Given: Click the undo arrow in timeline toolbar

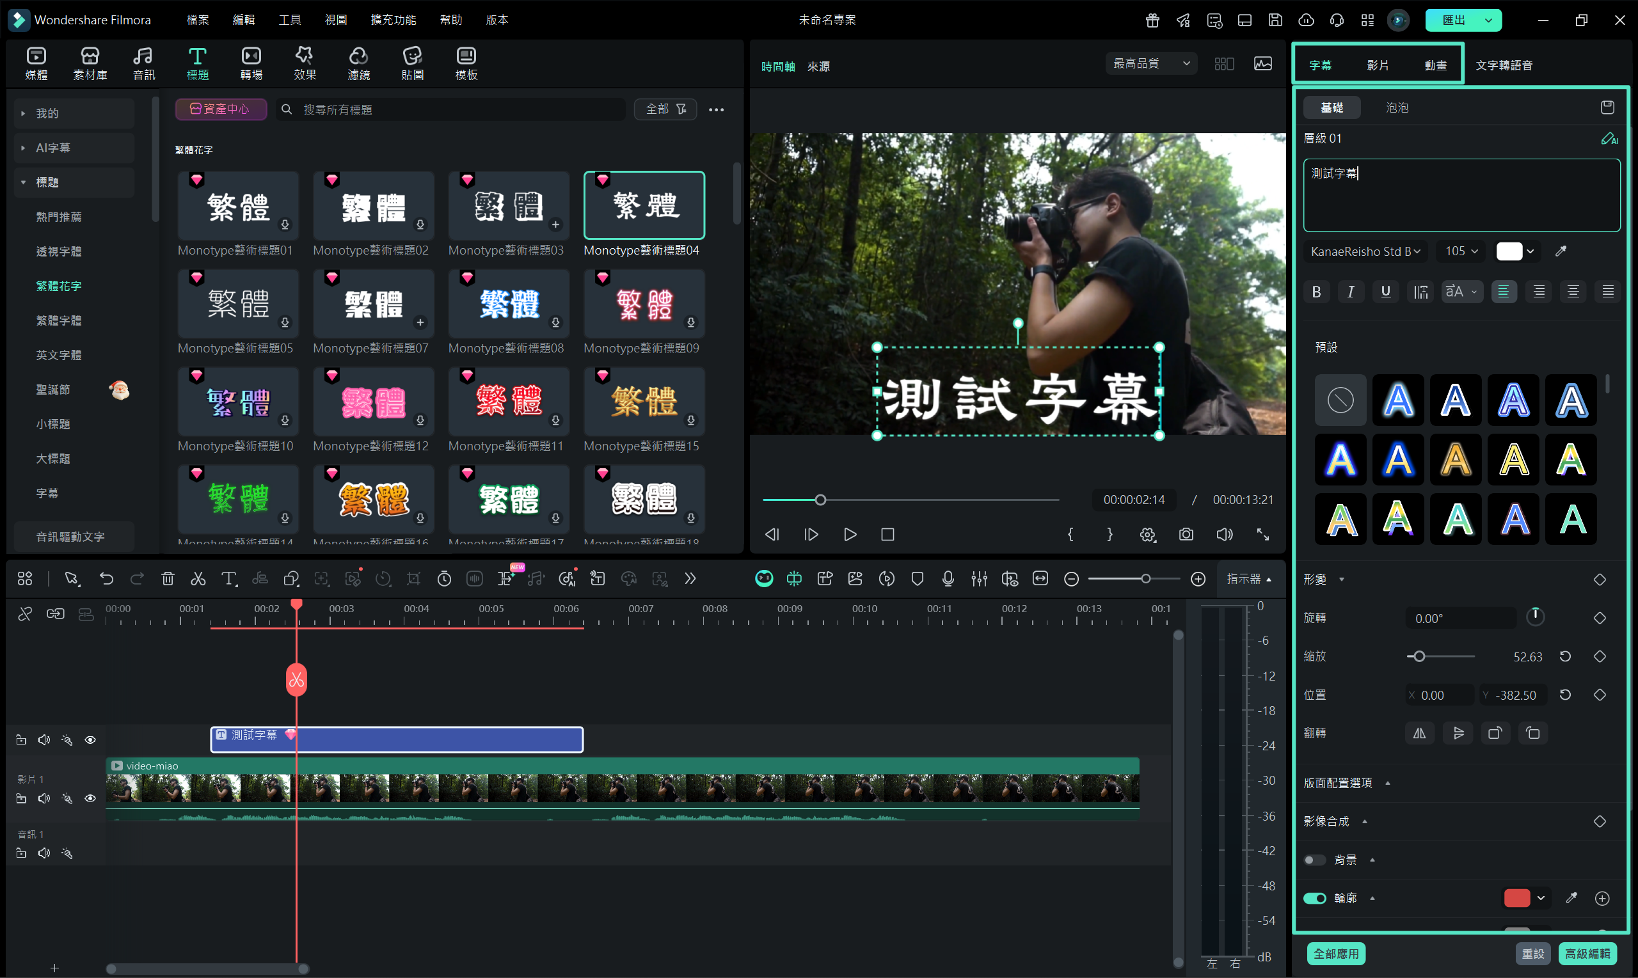Looking at the screenshot, I should coord(106,579).
